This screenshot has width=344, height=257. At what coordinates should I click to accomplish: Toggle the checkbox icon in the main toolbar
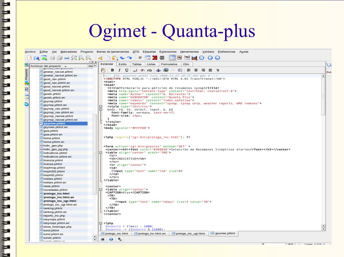140,58
